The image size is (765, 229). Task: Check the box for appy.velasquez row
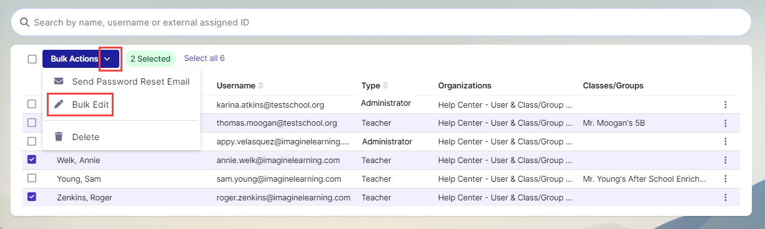pyautogui.click(x=32, y=141)
